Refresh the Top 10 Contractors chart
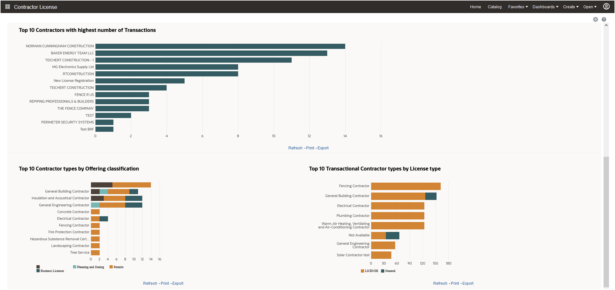The width and height of the screenshot is (615, 290). click(295, 148)
